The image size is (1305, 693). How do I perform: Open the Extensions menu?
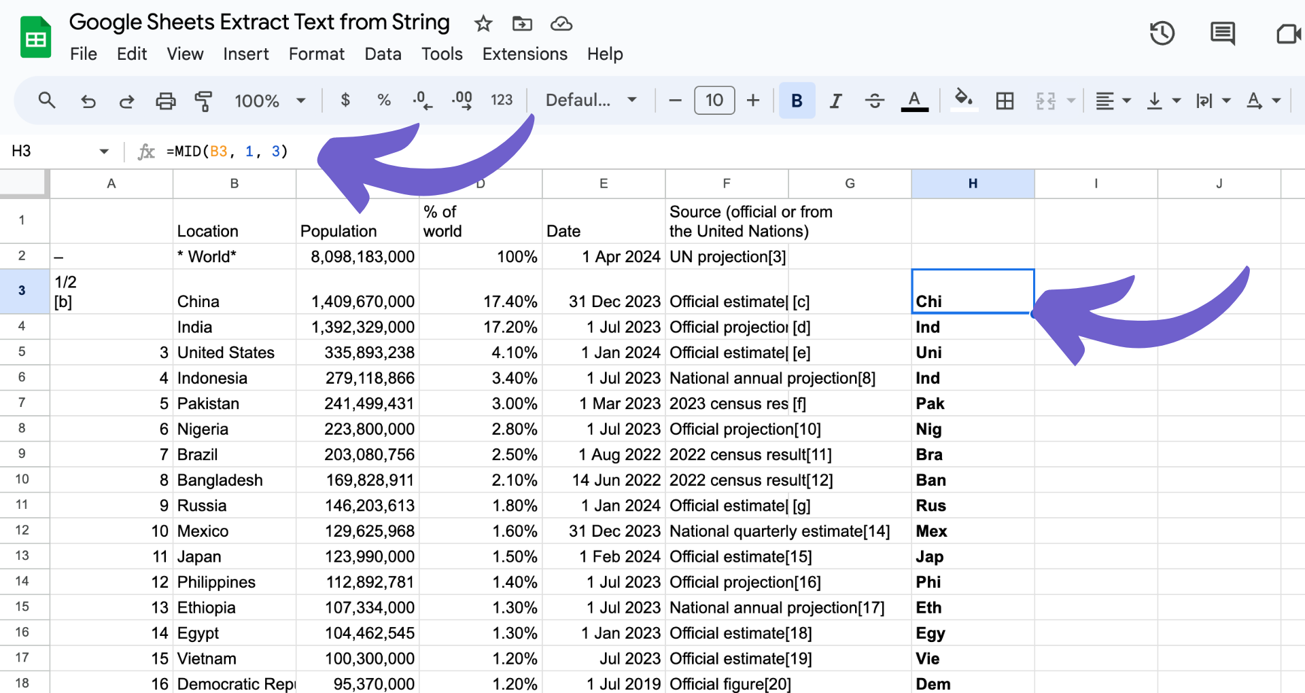click(525, 54)
